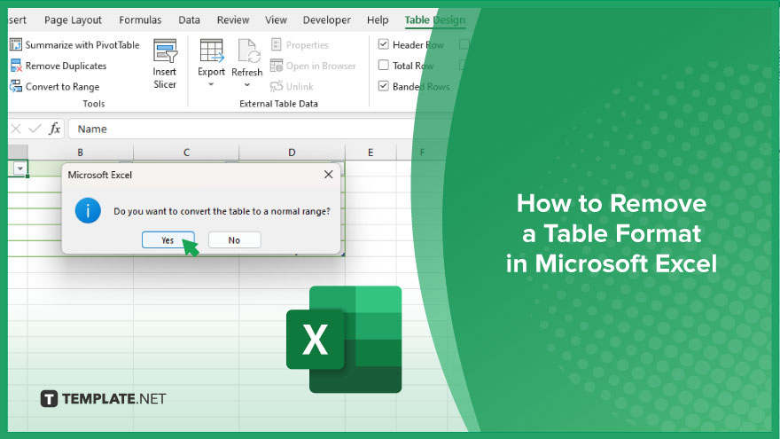Screen dimensions: 780x439
Task: Switch to the Formulas tab
Action: pos(140,20)
